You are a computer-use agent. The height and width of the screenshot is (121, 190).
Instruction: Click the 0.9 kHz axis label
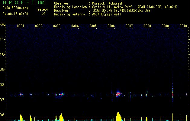click(x=2, y=70)
